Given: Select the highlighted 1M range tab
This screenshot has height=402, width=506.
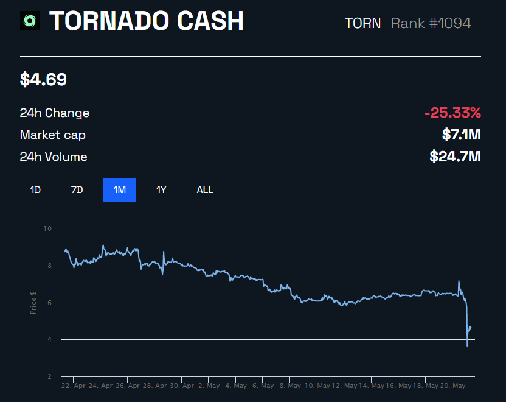Looking at the screenshot, I should coord(119,190).
